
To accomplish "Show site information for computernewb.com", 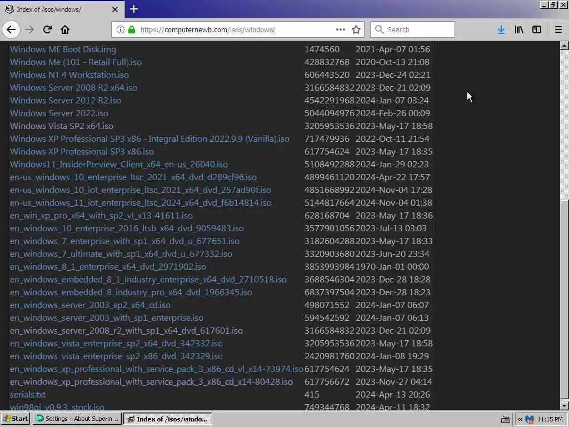I will [120, 29].
